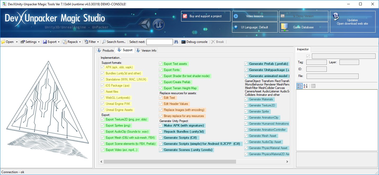Click the Select next input field
This screenshot has height=175, width=379.
pos(160,42)
